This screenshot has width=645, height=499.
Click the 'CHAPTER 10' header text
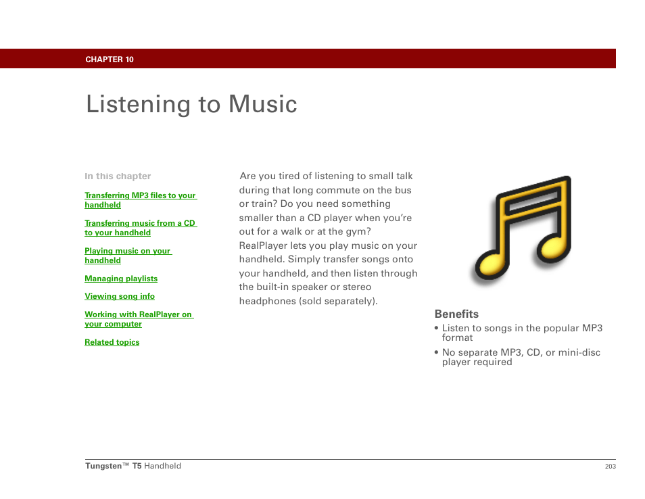(110, 60)
